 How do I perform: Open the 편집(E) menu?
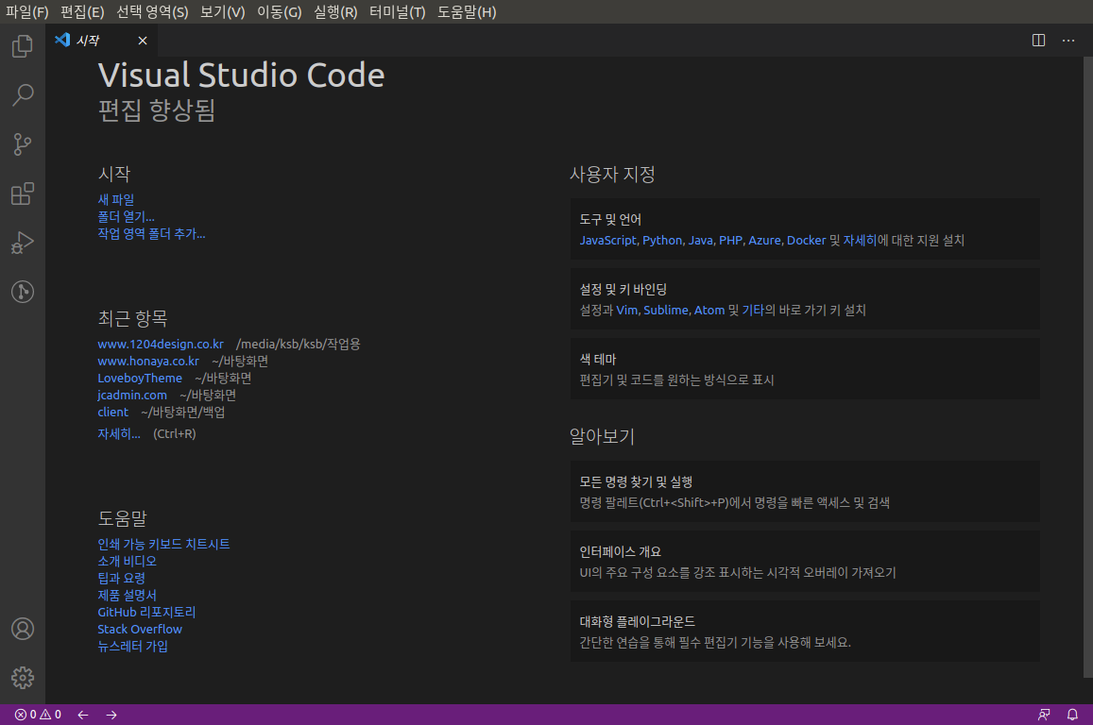pyautogui.click(x=82, y=12)
